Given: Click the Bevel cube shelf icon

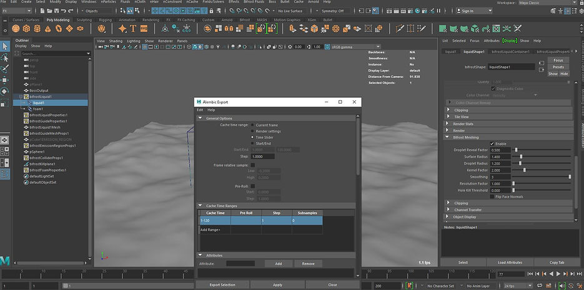Looking at the screenshot, I should click(x=314, y=29).
